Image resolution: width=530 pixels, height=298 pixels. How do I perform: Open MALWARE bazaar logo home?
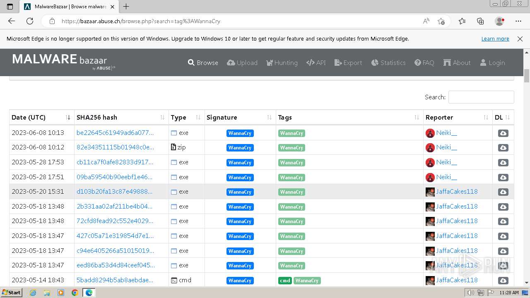[64, 61]
